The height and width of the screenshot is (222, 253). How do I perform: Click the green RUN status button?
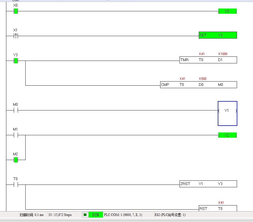pyautogui.click(x=96, y=215)
